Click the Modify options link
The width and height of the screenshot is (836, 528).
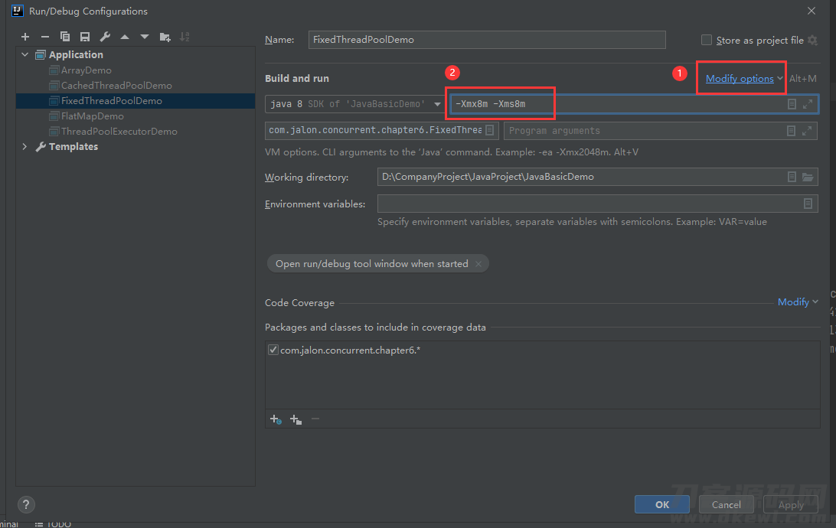coord(740,78)
